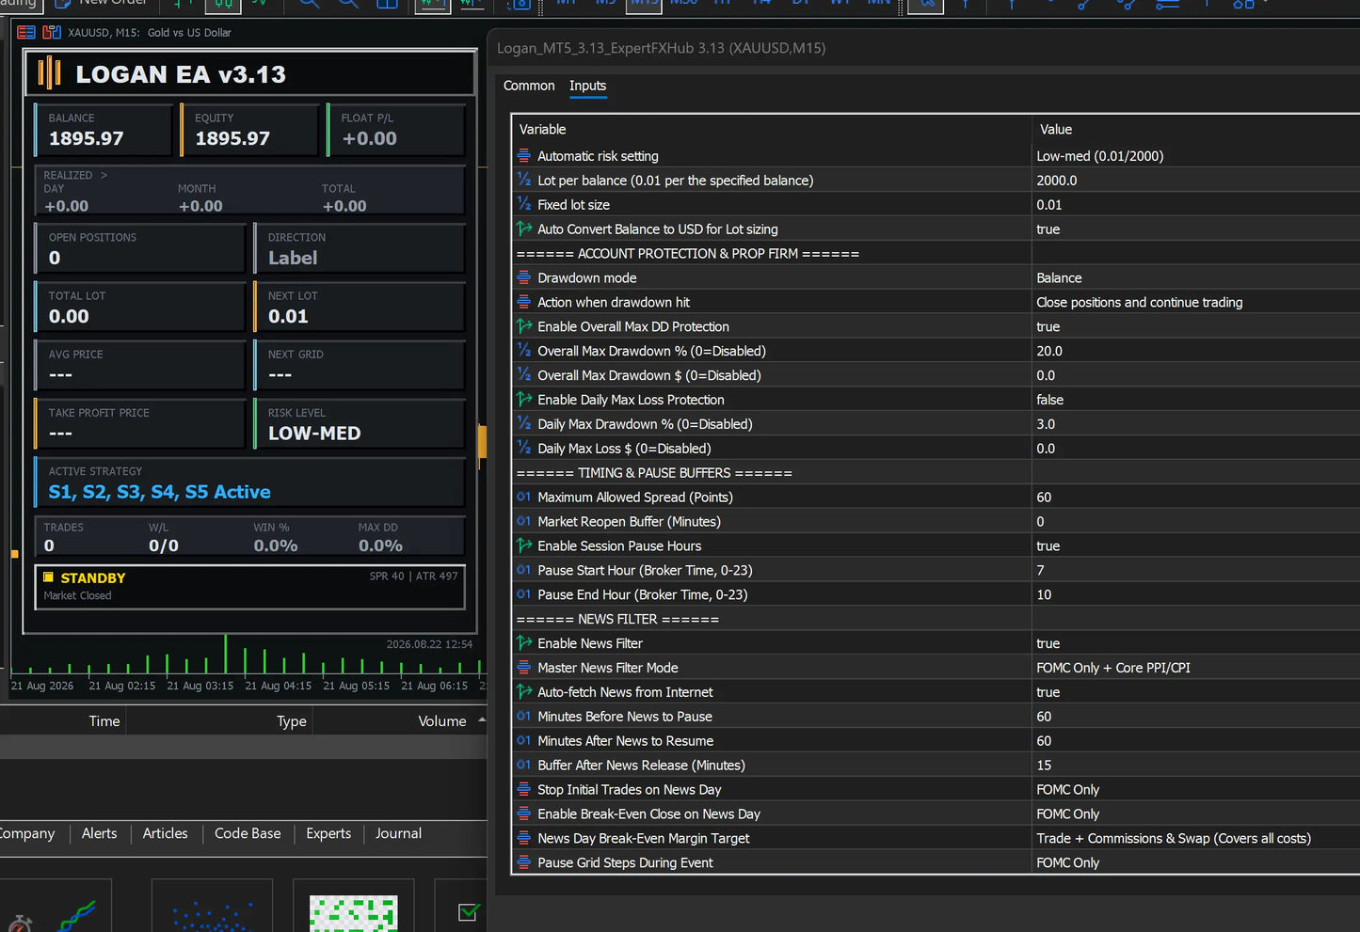Toggle the true value of Enable News Filter
Screen dimensions: 1360x932
[1048, 643]
